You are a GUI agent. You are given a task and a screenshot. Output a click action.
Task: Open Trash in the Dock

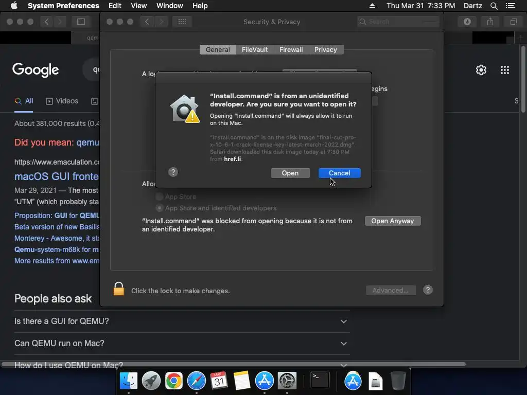coord(398,381)
